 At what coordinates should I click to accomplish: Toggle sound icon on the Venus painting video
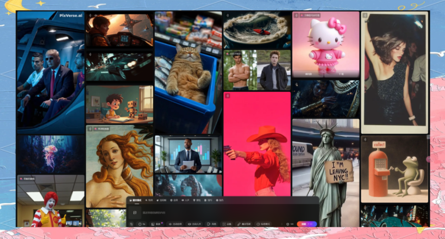pos(90,129)
